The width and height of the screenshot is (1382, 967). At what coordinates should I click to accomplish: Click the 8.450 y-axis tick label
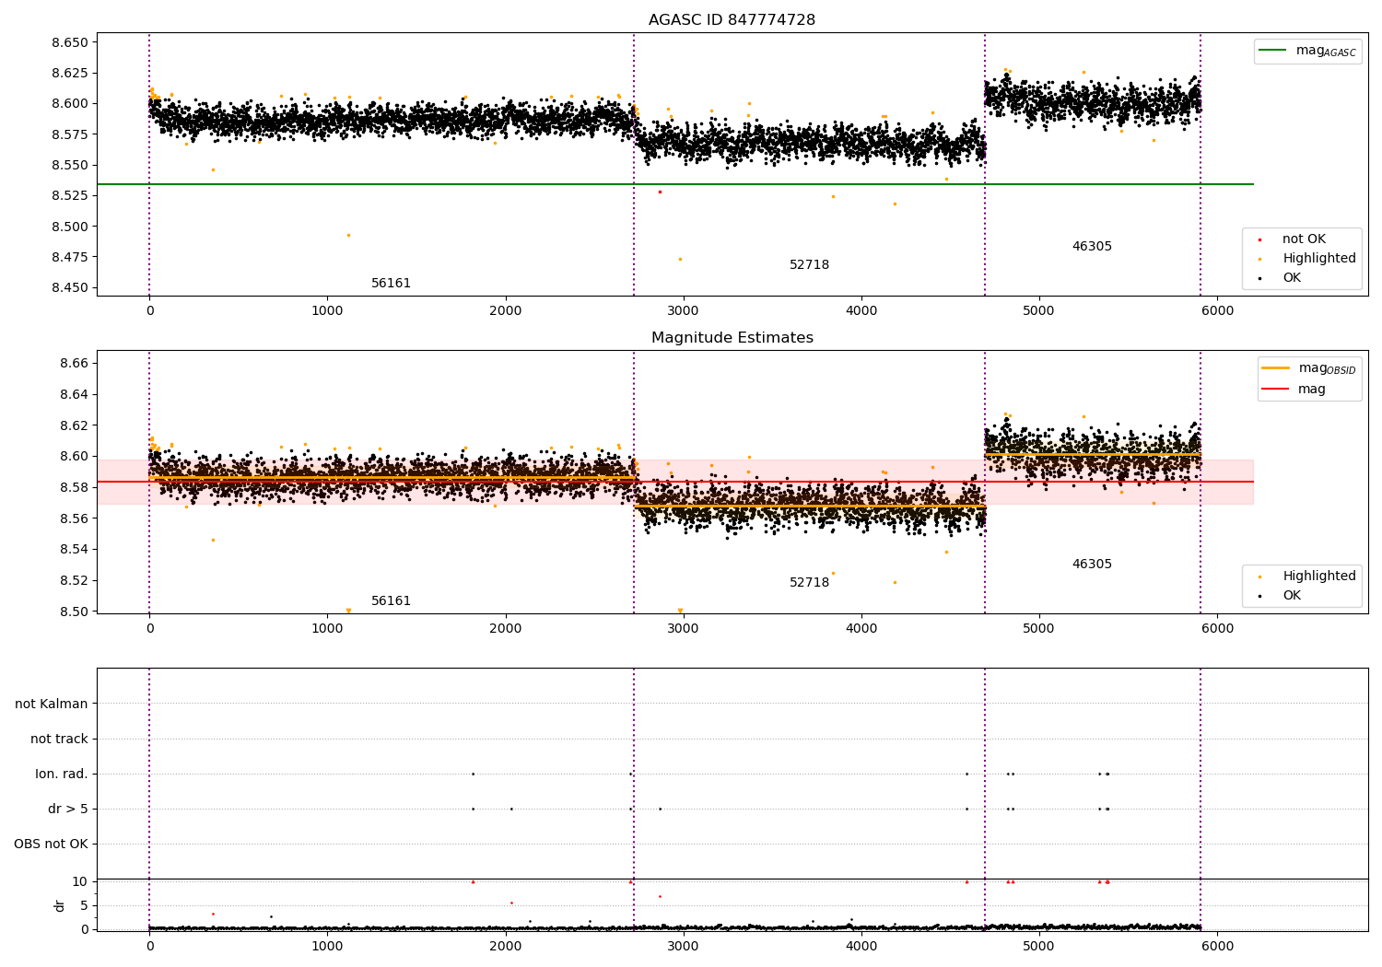[70, 288]
